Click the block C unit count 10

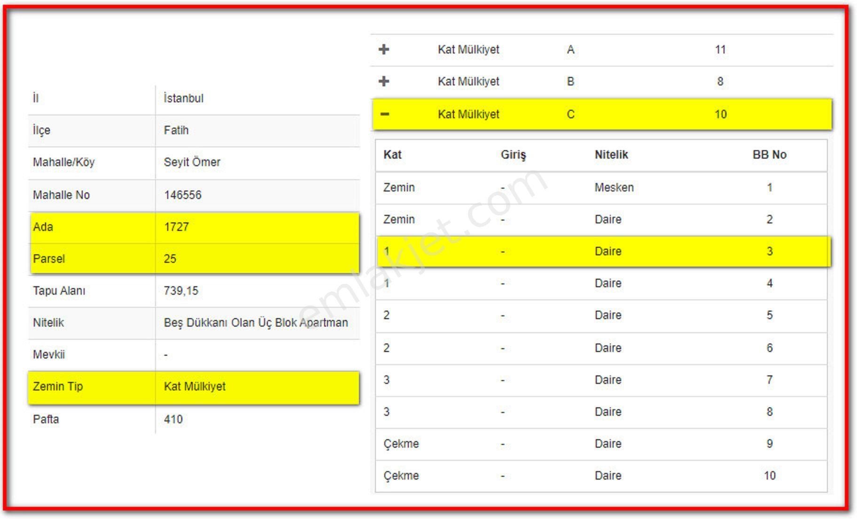(720, 114)
